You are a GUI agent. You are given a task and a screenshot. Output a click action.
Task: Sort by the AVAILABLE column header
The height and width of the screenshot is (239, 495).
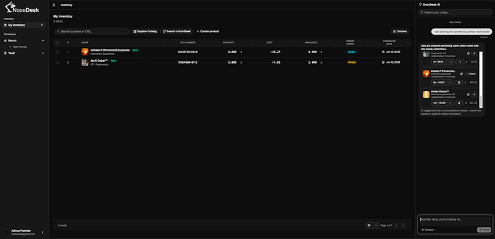click(x=311, y=43)
